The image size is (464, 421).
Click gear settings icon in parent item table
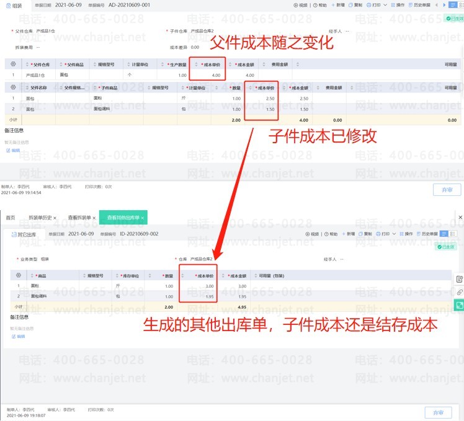click(x=13, y=64)
